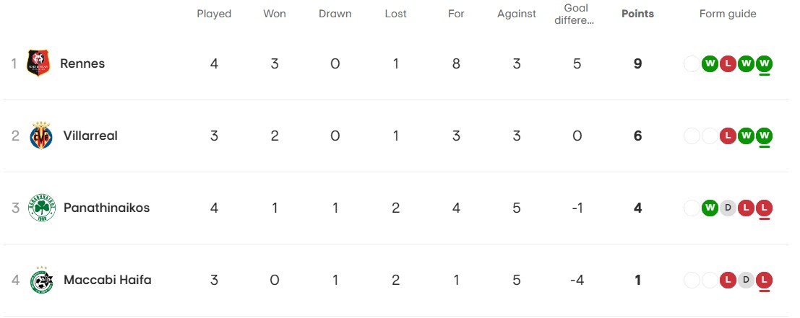Viewport: 800px width, 318px height.
Task: Click Rennes' most recent win form badge
Action: tap(765, 63)
